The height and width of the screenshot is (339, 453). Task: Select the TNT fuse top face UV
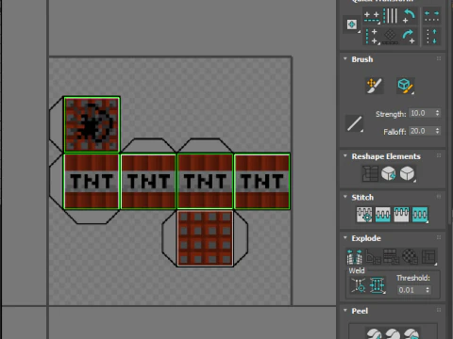(x=92, y=124)
